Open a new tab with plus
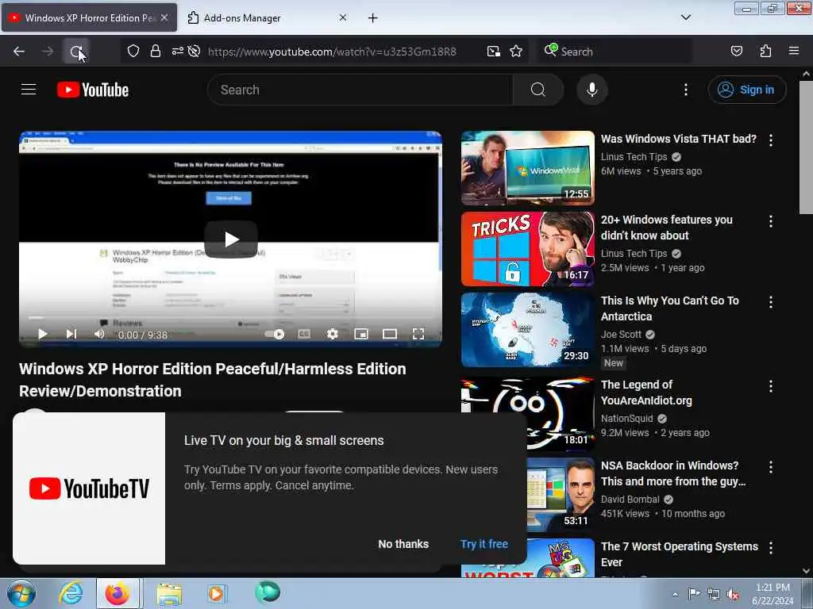Screen dimensions: 813x609 pos(373,18)
